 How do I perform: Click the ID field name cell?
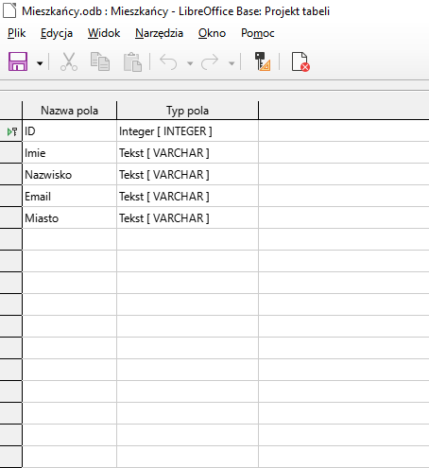pos(70,131)
